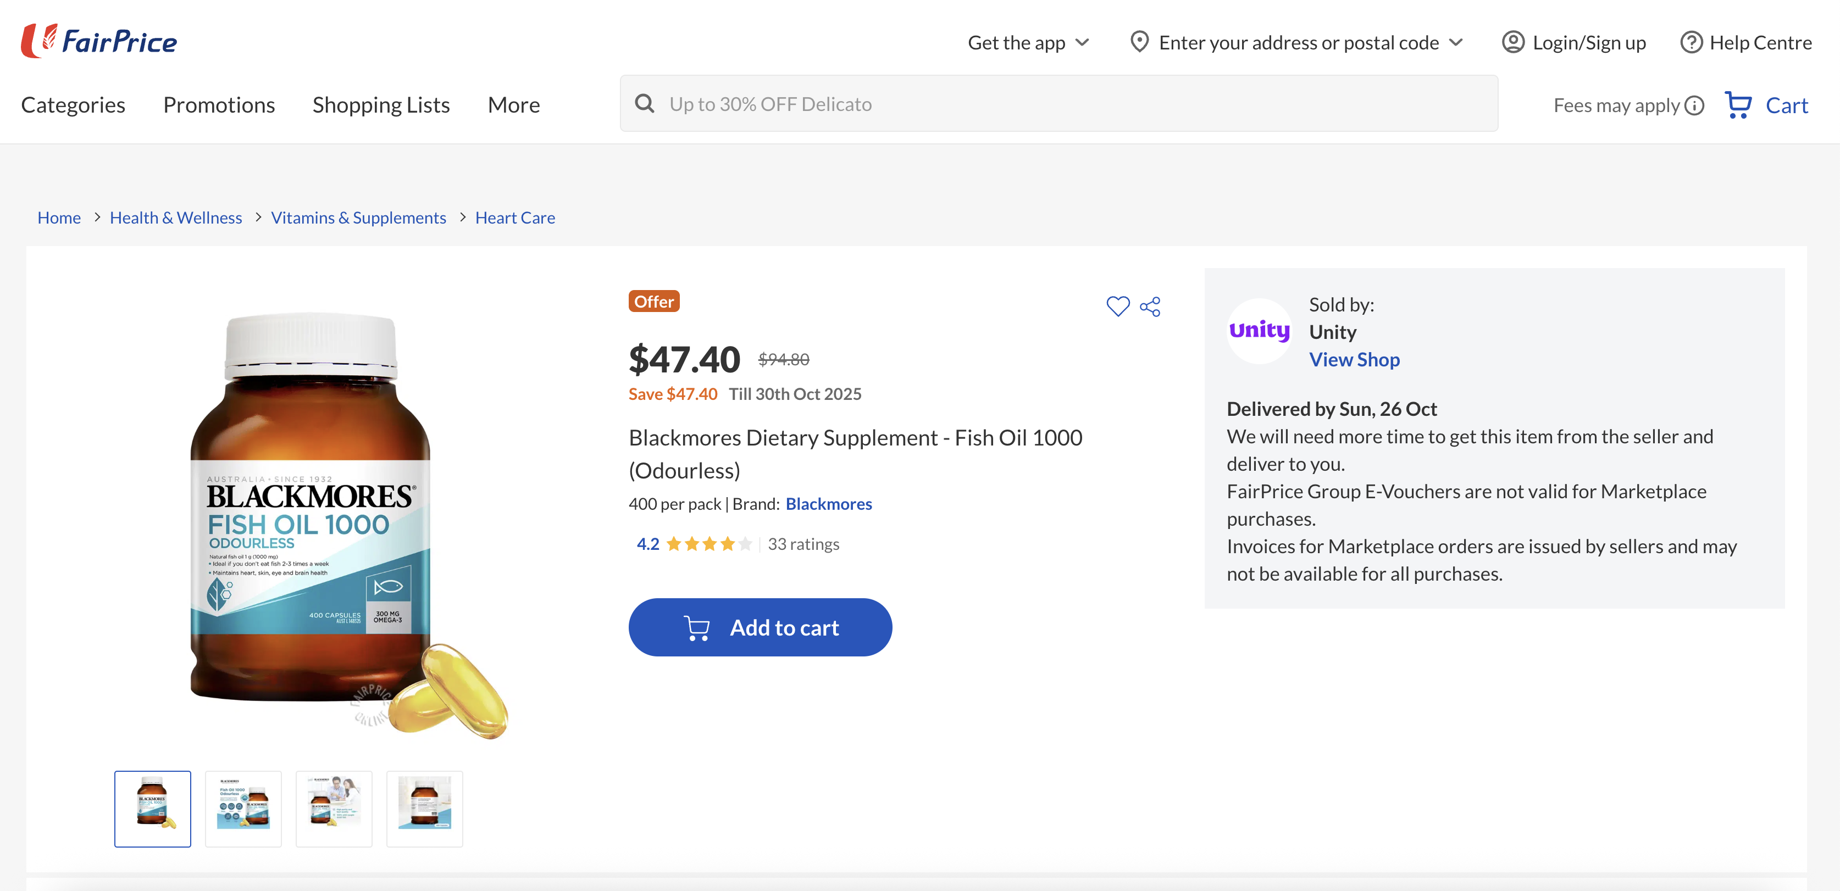Add product to wishlist with heart icon
The height and width of the screenshot is (891, 1840).
point(1117,307)
